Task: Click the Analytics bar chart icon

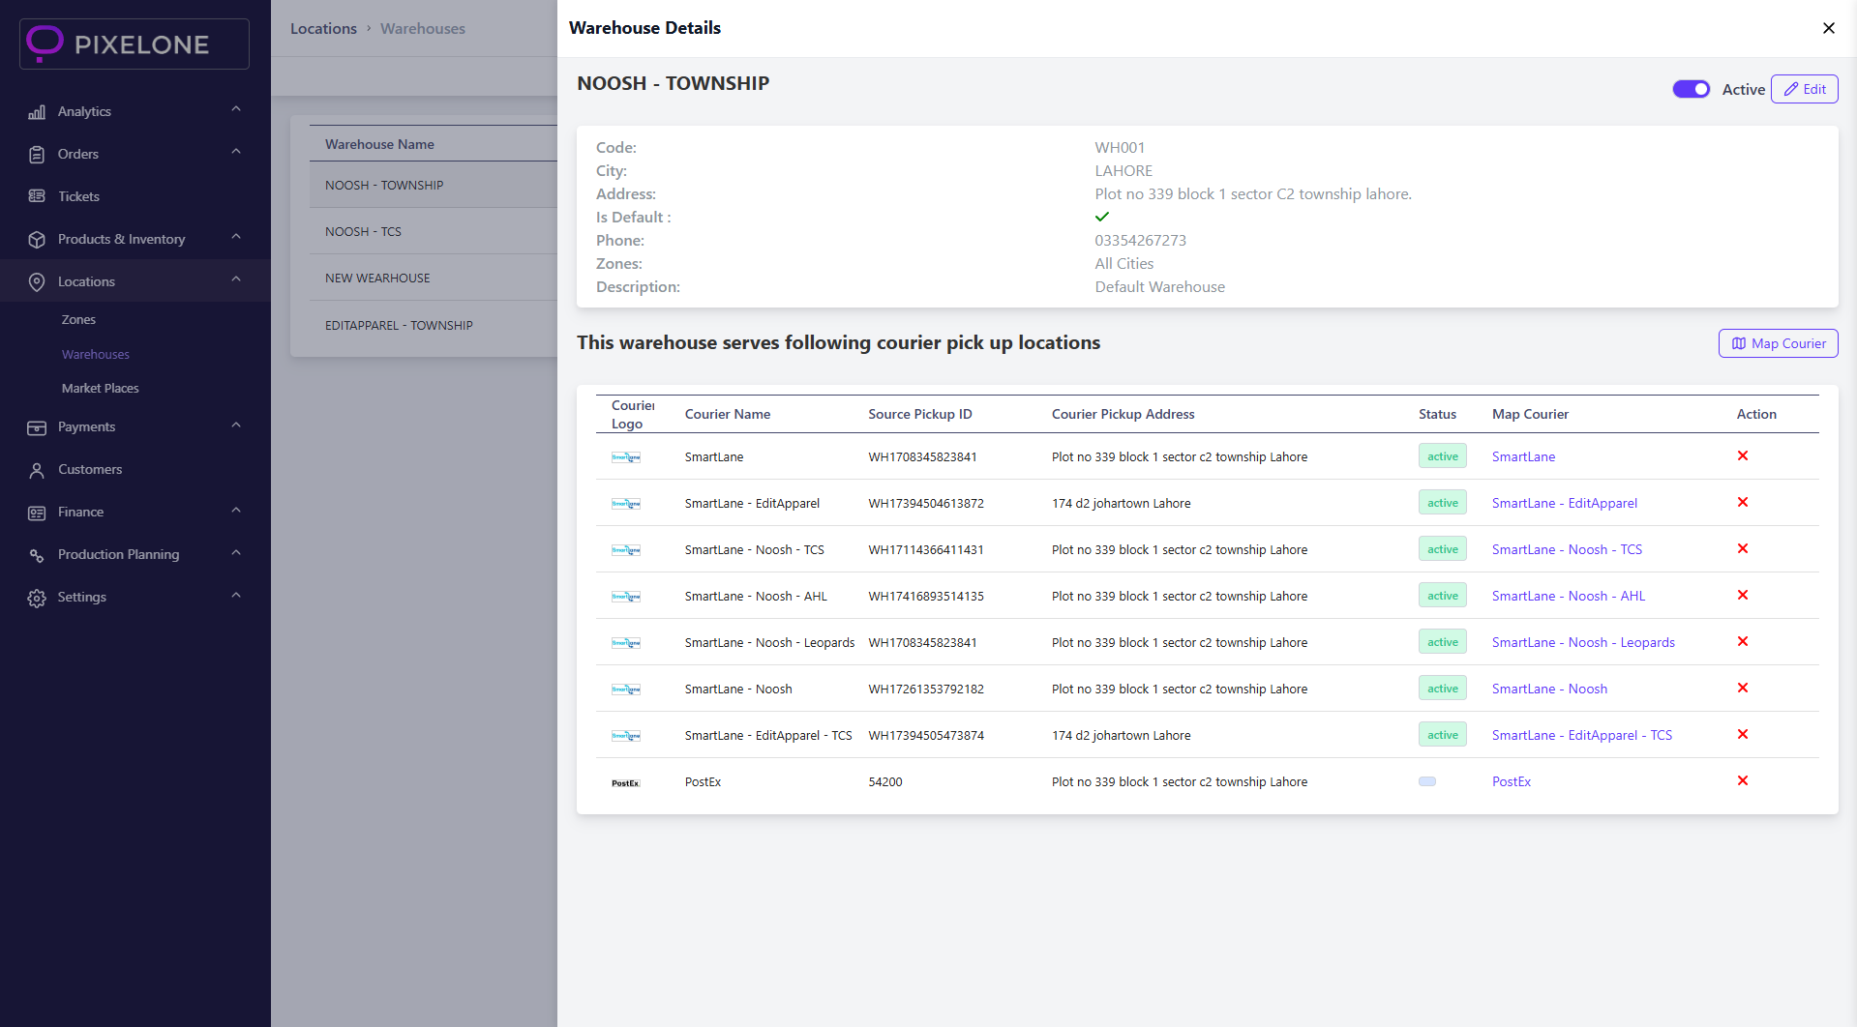Action: click(37, 112)
